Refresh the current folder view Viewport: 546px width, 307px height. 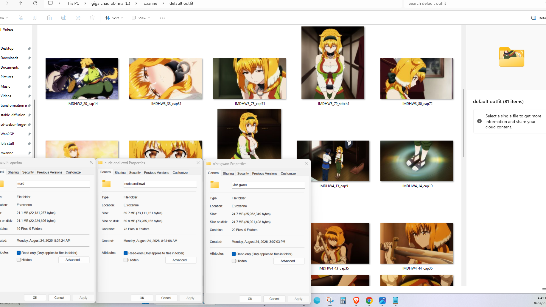click(35, 3)
